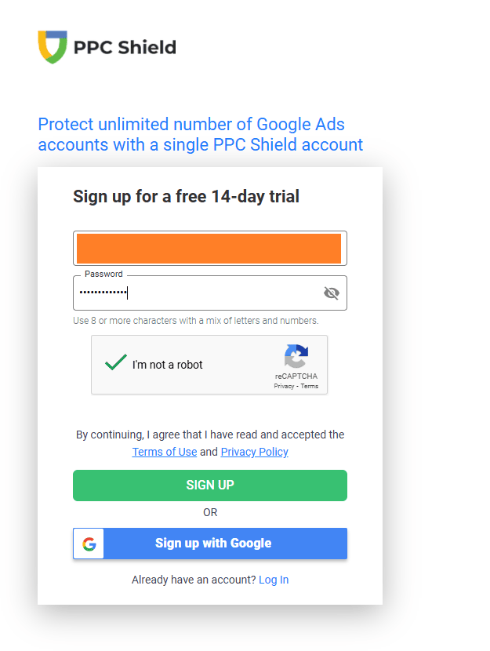Click the password requirements hint text
The image size is (490, 651).
click(196, 321)
